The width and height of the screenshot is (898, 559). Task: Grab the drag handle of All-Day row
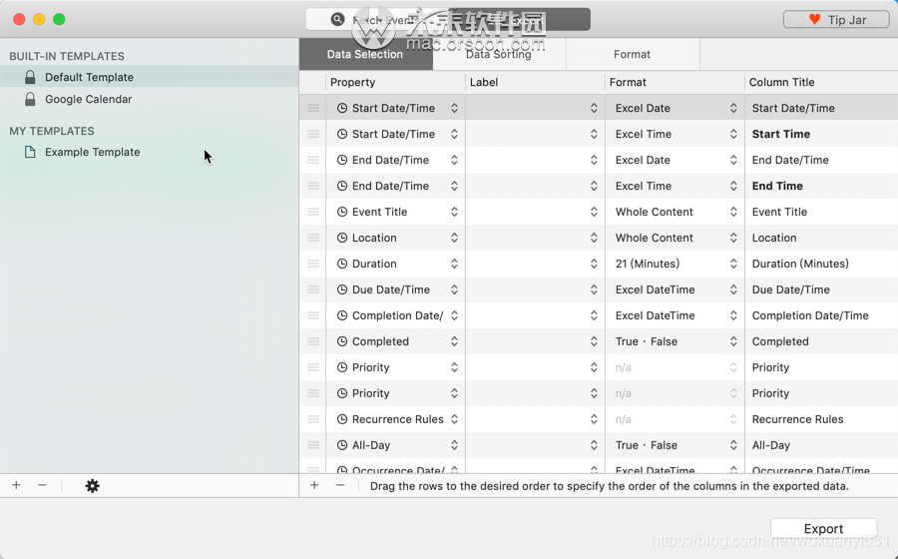pos(313,445)
